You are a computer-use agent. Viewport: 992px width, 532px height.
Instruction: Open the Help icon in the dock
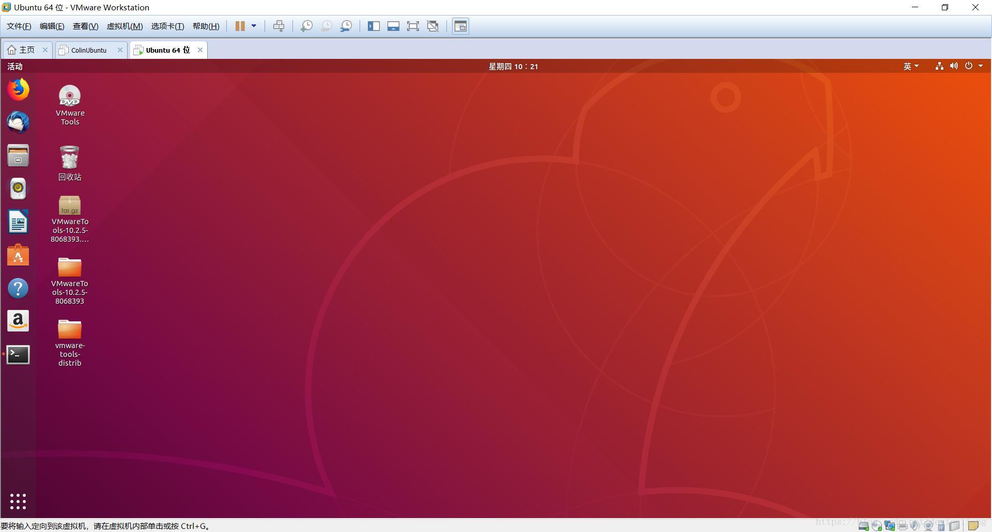coord(18,288)
